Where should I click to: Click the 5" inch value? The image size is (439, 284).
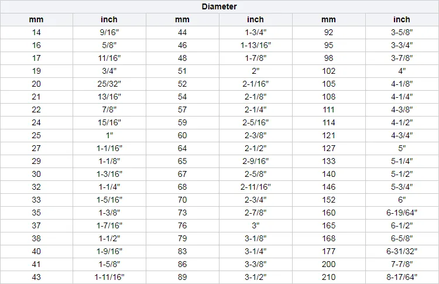[x=402, y=149]
